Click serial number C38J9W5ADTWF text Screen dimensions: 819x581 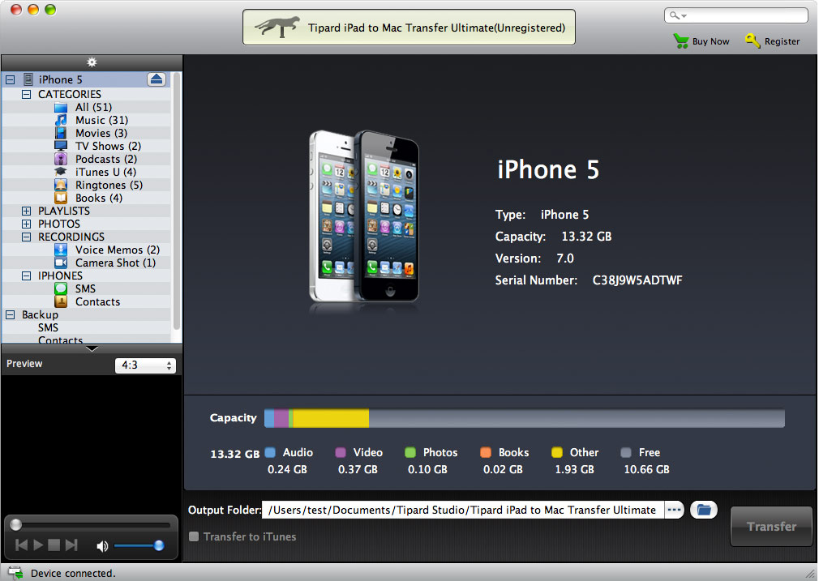[x=637, y=280]
